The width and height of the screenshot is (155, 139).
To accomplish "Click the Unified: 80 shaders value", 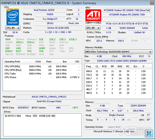I will pyautogui.click(x=139, y=32).
